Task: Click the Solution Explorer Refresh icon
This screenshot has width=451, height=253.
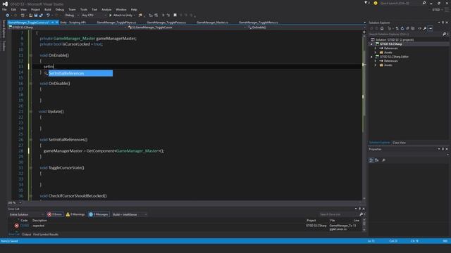Action: [402, 28]
